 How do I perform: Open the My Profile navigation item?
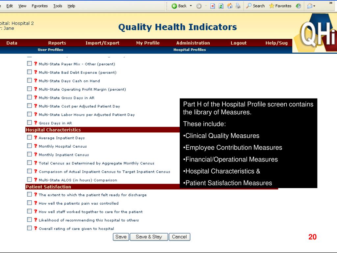coord(148,43)
